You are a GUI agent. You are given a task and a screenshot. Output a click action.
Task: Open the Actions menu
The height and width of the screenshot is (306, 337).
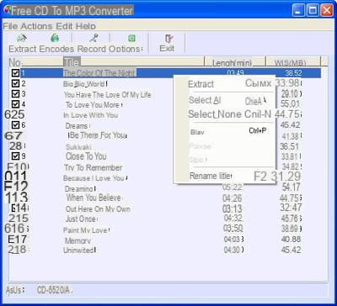pos(36,26)
